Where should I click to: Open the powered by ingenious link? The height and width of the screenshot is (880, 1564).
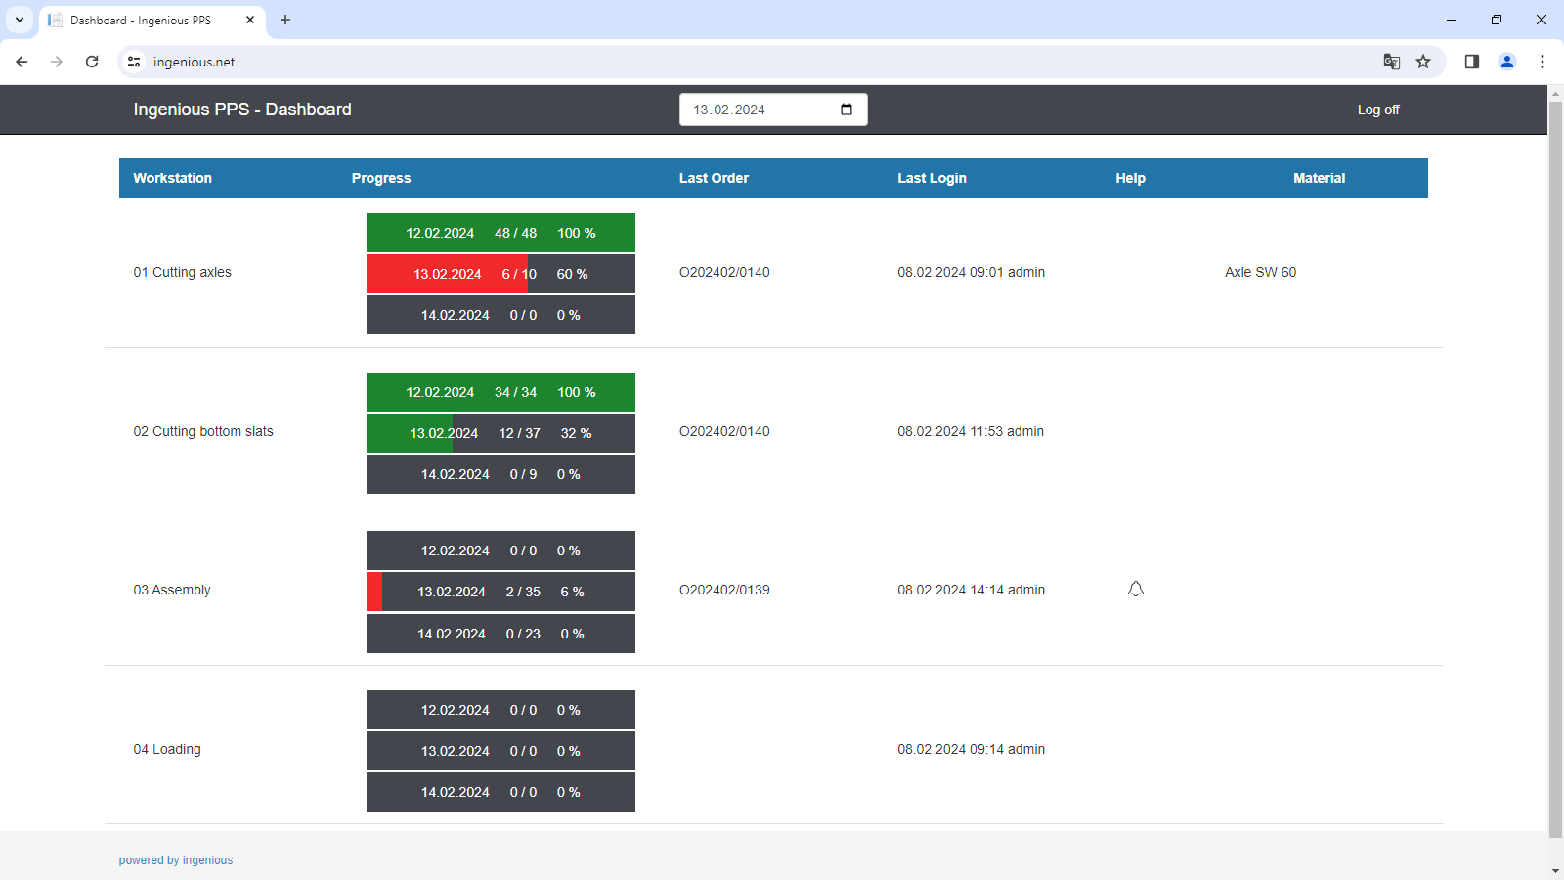point(176,859)
